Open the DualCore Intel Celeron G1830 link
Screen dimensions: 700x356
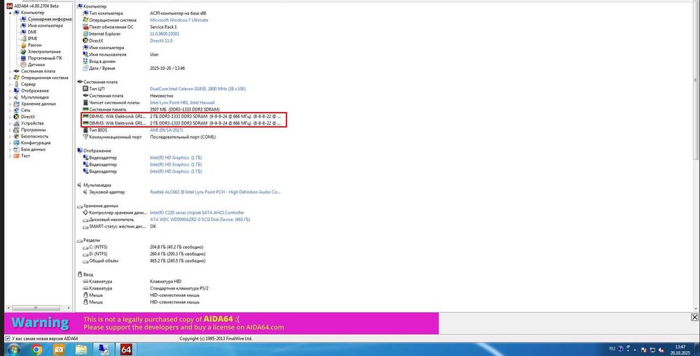tap(198, 89)
